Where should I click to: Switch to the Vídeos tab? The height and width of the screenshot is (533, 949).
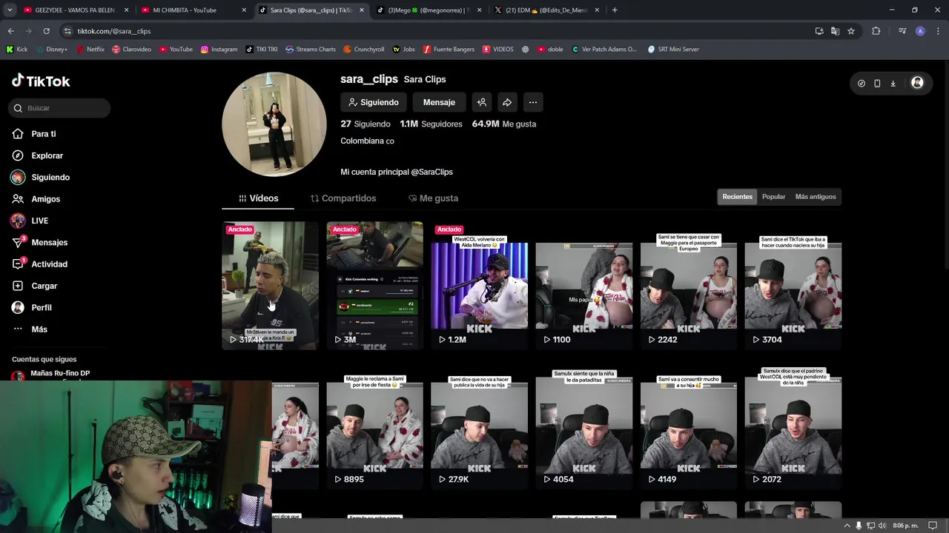tap(258, 198)
